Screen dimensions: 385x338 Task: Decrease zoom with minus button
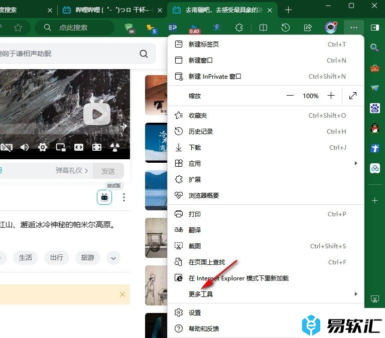coord(290,96)
